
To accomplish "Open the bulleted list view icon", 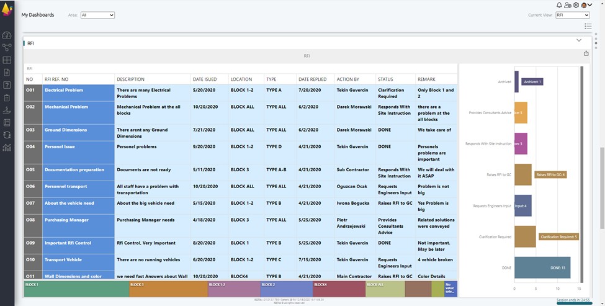I will 588,26.
